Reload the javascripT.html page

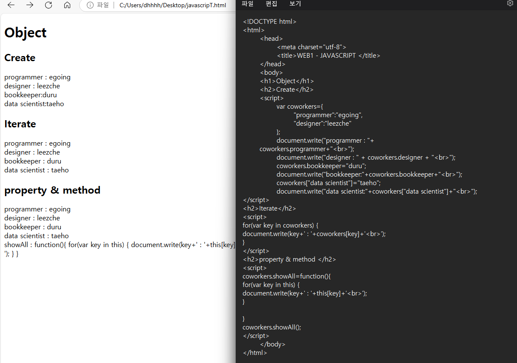(x=49, y=5)
